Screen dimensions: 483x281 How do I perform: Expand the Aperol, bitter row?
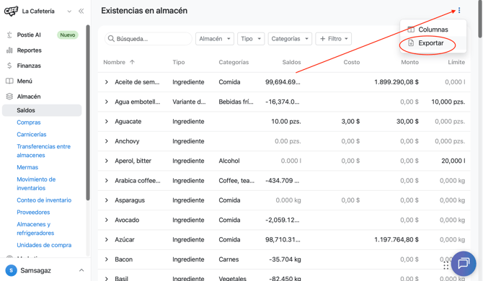106,161
